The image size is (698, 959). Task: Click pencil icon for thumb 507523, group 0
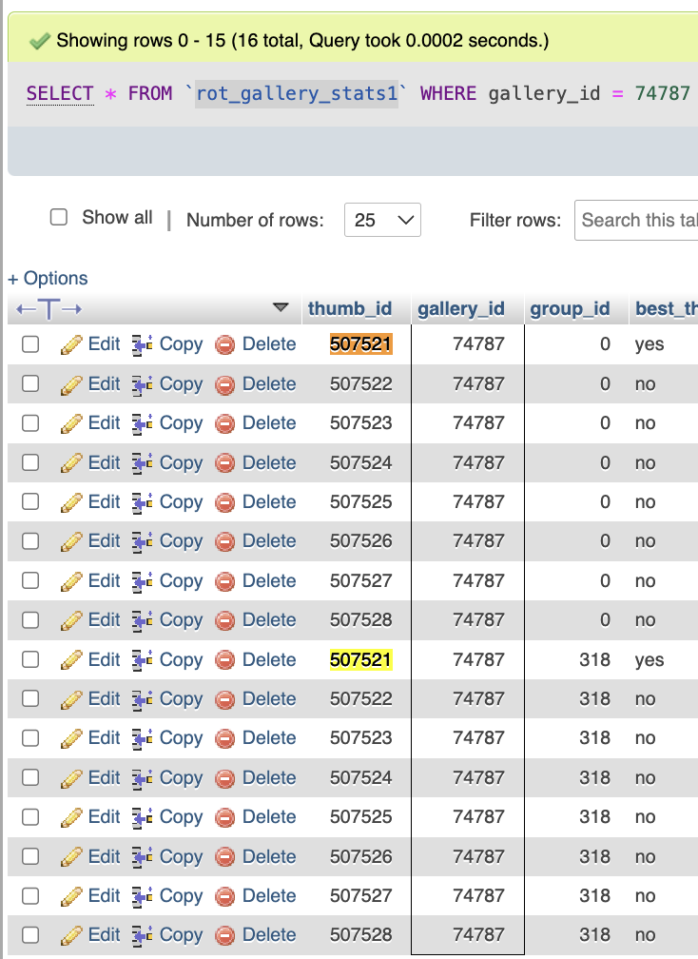click(x=71, y=424)
